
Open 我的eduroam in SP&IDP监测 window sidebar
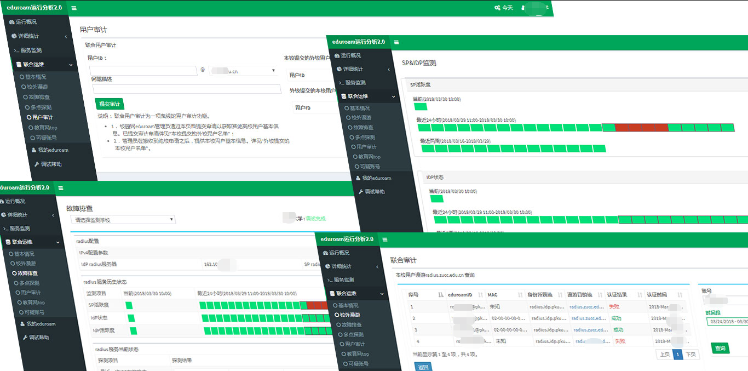373,178
